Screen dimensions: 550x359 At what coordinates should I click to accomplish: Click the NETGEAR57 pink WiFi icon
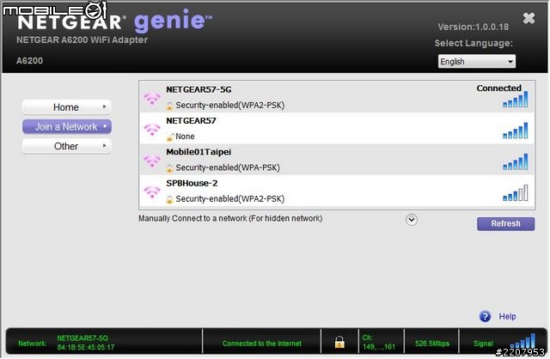point(152,130)
